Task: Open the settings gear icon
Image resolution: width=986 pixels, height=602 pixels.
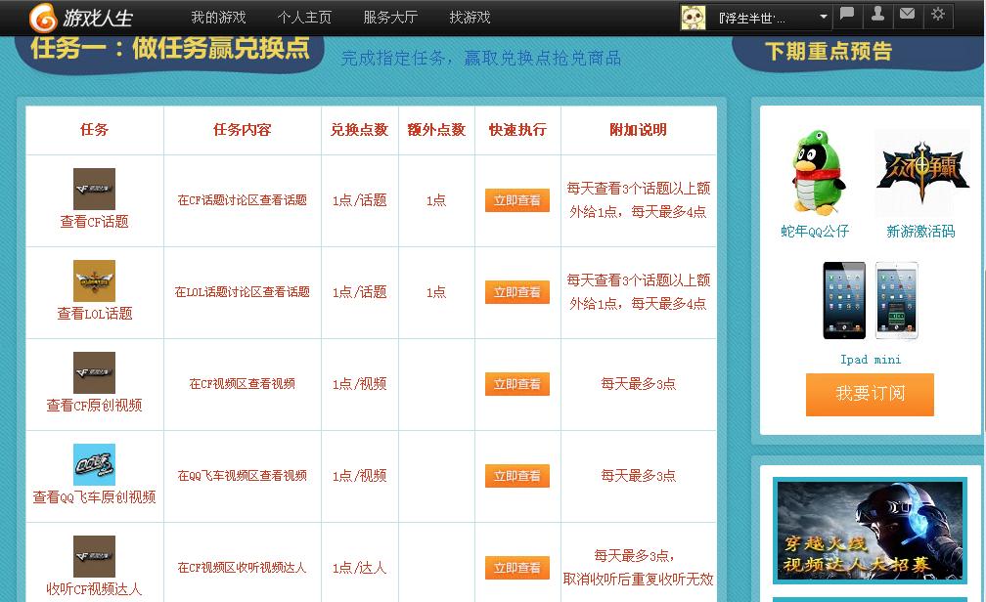Action: point(937,14)
